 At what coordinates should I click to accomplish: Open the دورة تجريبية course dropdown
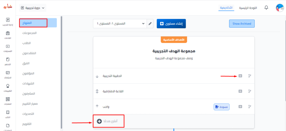33,8
